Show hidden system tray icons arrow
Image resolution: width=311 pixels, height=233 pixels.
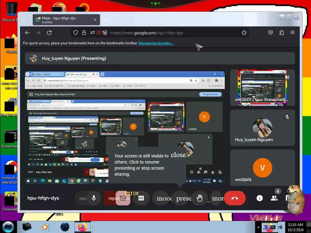tap(258, 227)
